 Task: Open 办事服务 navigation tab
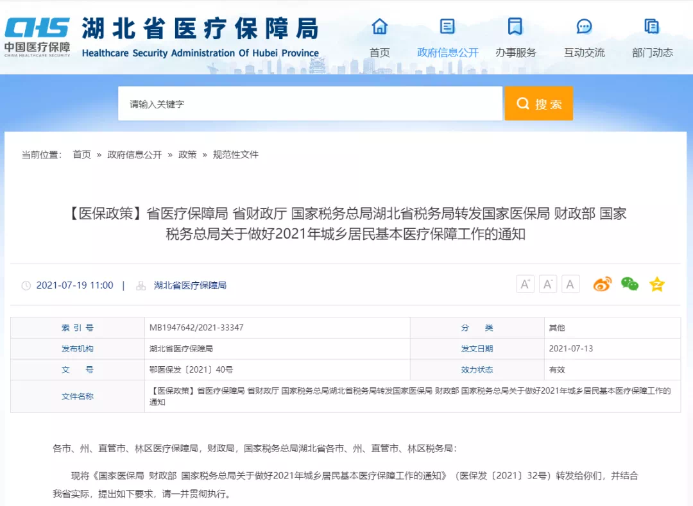[x=515, y=52]
